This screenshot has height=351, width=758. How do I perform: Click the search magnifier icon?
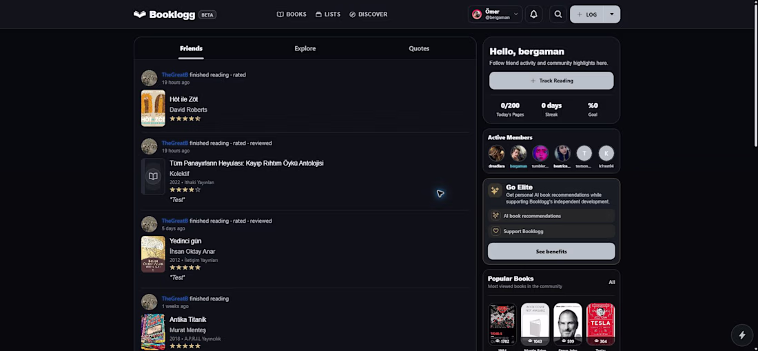pyautogui.click(x=558, y=14)
